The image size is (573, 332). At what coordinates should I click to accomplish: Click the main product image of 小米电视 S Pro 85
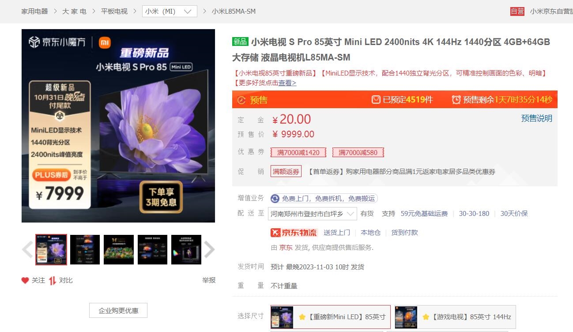pyautogui.click(x=118, y=126)
